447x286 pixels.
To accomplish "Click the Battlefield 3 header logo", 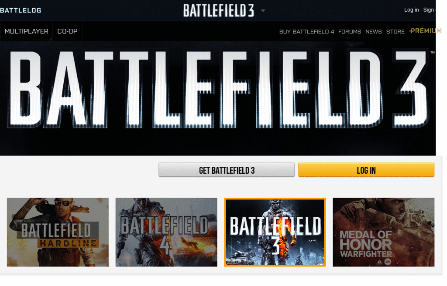I will 219,10.
